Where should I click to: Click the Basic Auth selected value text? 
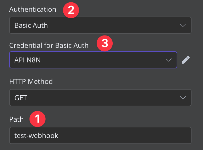pyautogui.click(x=31, y=25)
